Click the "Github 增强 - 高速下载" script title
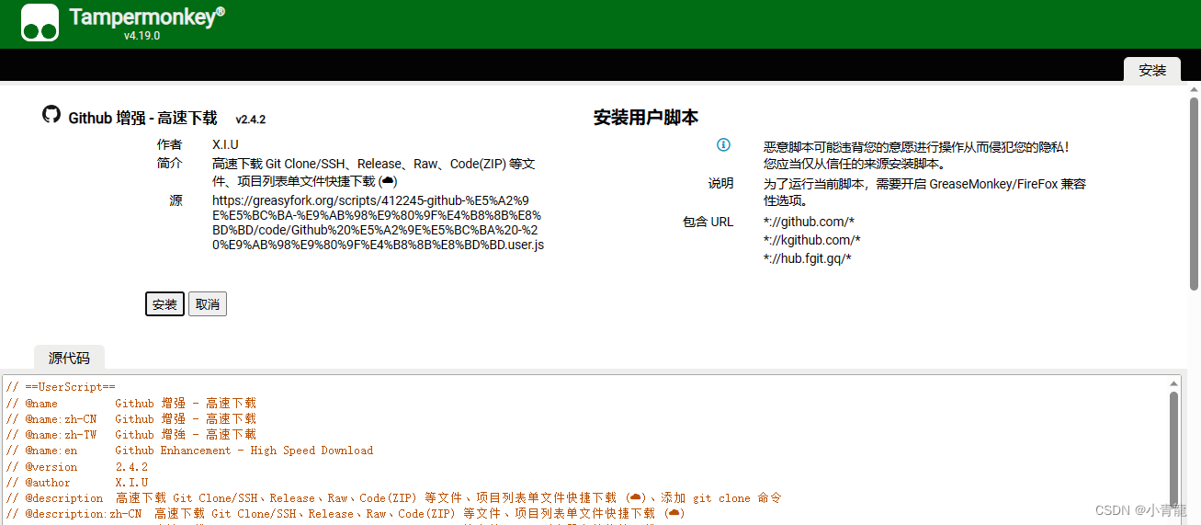The image size is (1201, 525). (142, 118)
